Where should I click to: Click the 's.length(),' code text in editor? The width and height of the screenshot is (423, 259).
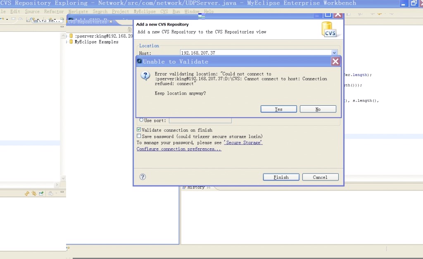(365, 100)
